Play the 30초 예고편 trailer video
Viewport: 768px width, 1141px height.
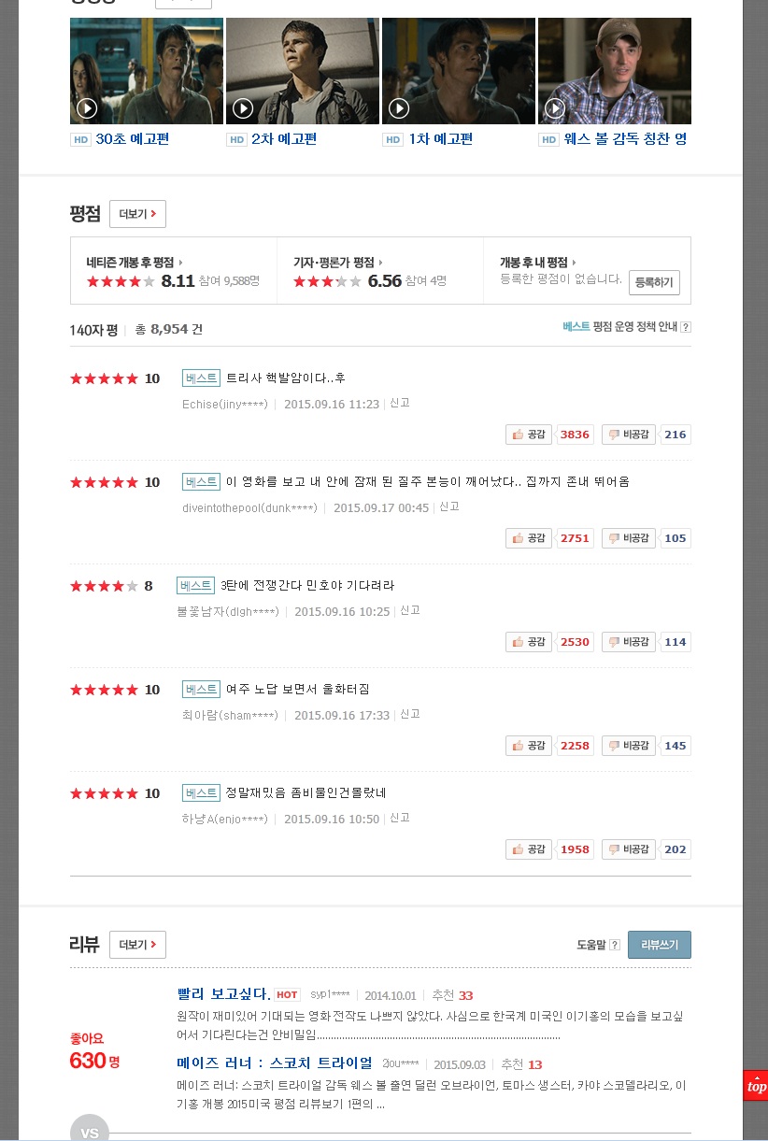click(147, 71)
